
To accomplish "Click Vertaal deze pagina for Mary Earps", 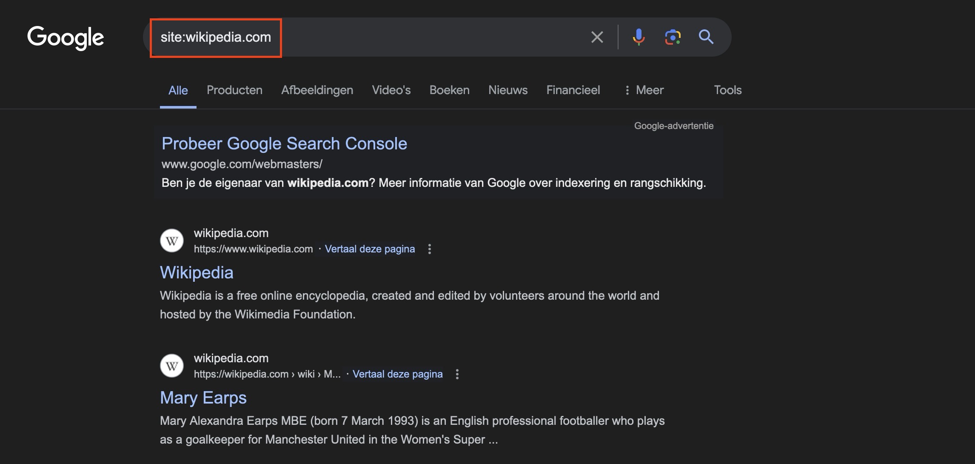I will 397,374.
